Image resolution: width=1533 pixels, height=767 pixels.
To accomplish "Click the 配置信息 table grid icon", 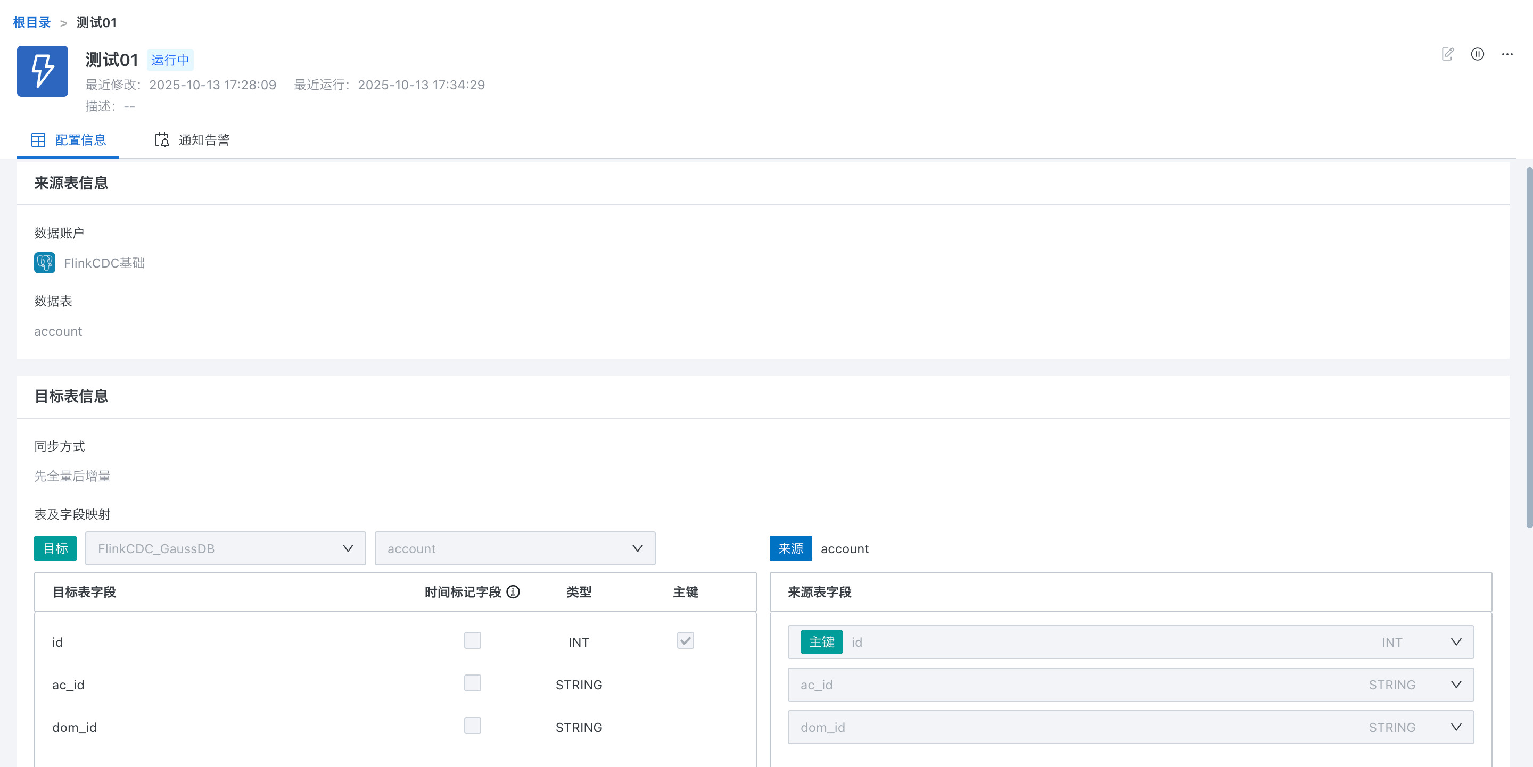I will (x=38, y=140).
